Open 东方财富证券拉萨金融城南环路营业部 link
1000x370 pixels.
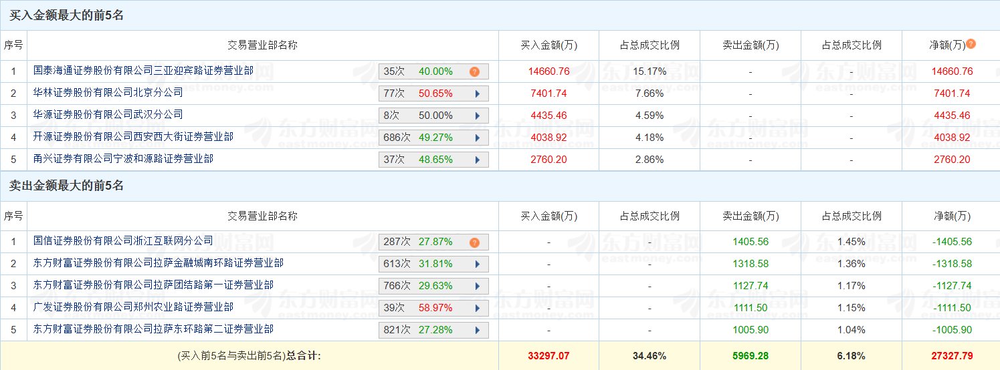(x=158, y=262)
